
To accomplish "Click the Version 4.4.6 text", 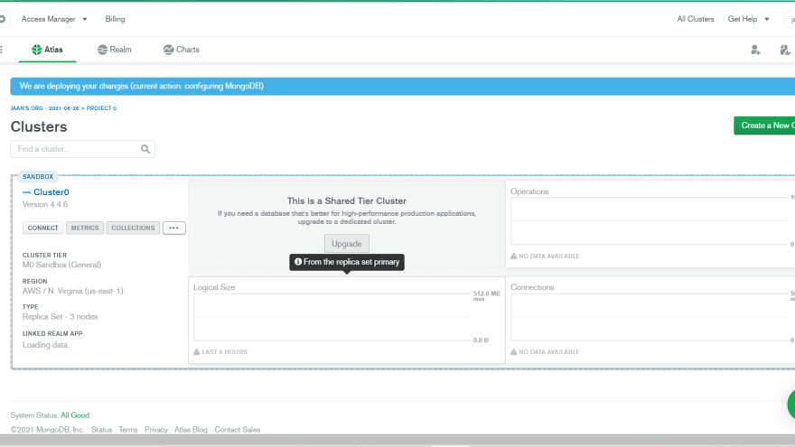I will tap(45, 205).
